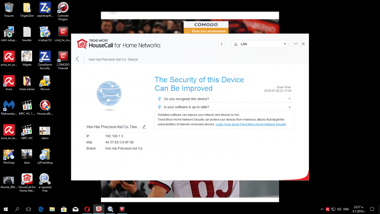Click the Brand value Hon Hai Precision Ind Co.
This screenshot has height=214, width=380.
point(124,148)
